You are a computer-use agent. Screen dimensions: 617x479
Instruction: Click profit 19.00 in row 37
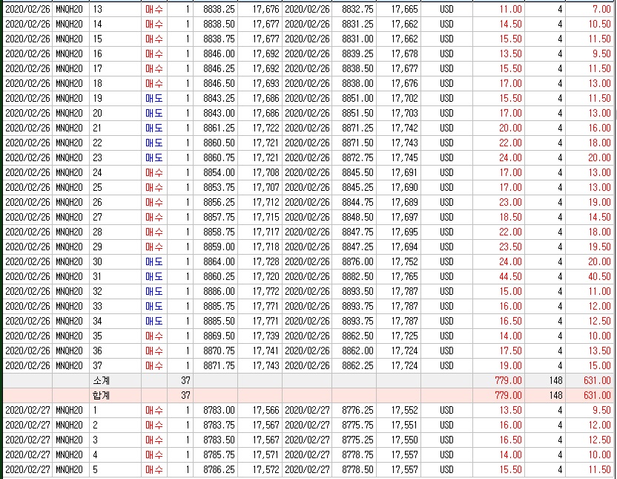510,365
